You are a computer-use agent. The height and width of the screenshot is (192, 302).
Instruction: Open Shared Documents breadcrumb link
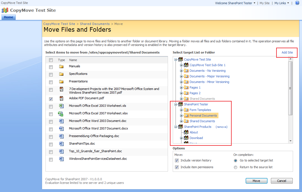[95, 24]
